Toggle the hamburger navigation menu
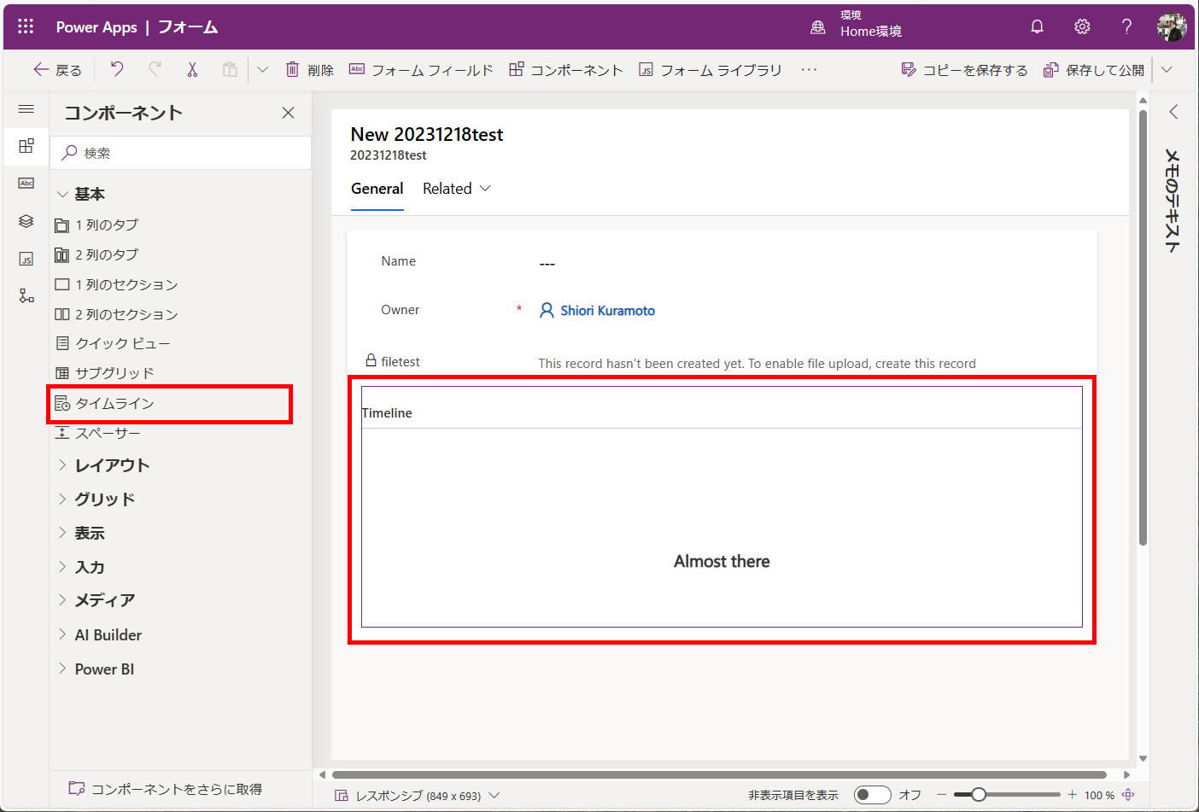This screenshot has width=1199, height=812. pyautogui.click(x=26, y=109)
